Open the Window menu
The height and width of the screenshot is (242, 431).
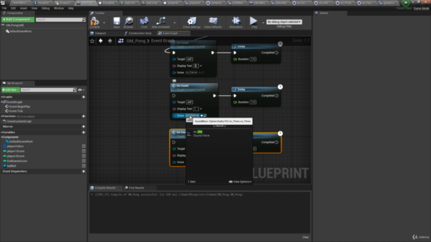59,8
